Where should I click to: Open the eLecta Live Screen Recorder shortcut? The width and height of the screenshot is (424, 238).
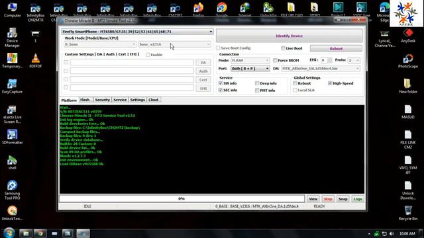pyautogui.click(x=12, y=114)
